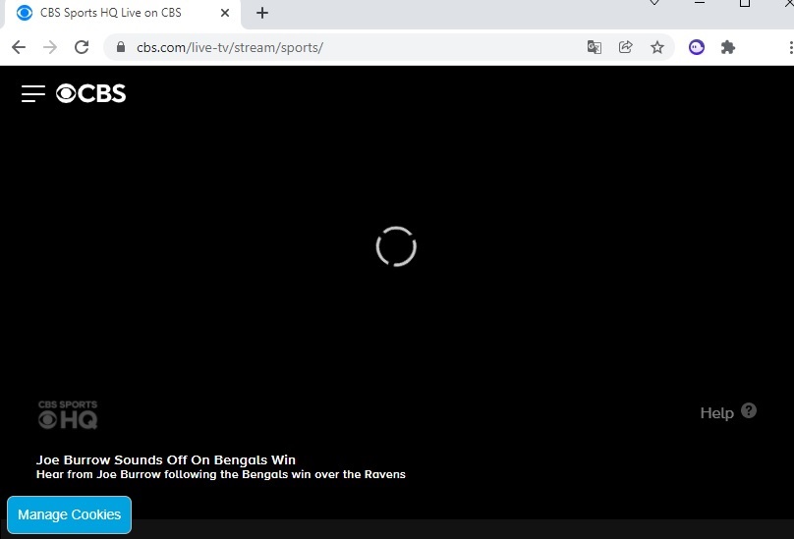Click 'Joe Burrow Sounds Off On Bengals Win' title
The height and width of the screenshot is (539, 794).
click(x=166, y=460)
